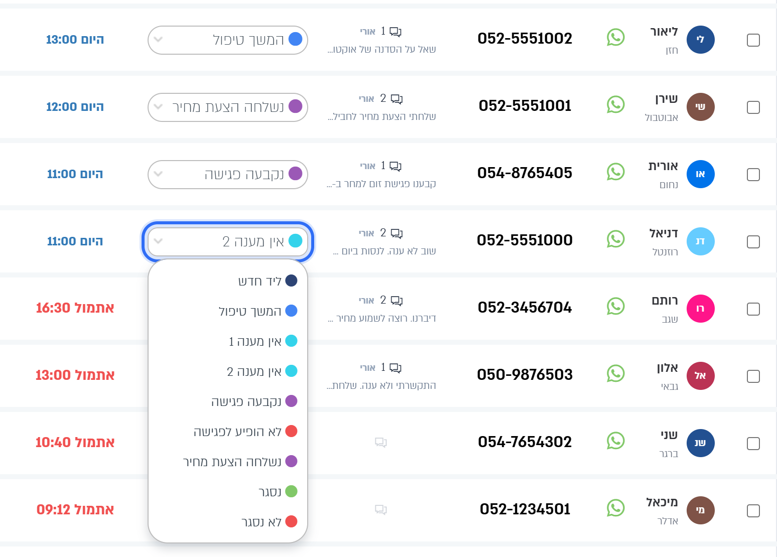This screenshot has height=557, width=777.
Task: Open notes icon for מיכאל אדלר row
Action: point(381,509)
